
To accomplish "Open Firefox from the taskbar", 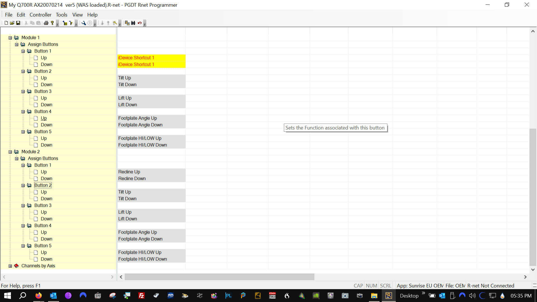I will (x=39, y=296).
